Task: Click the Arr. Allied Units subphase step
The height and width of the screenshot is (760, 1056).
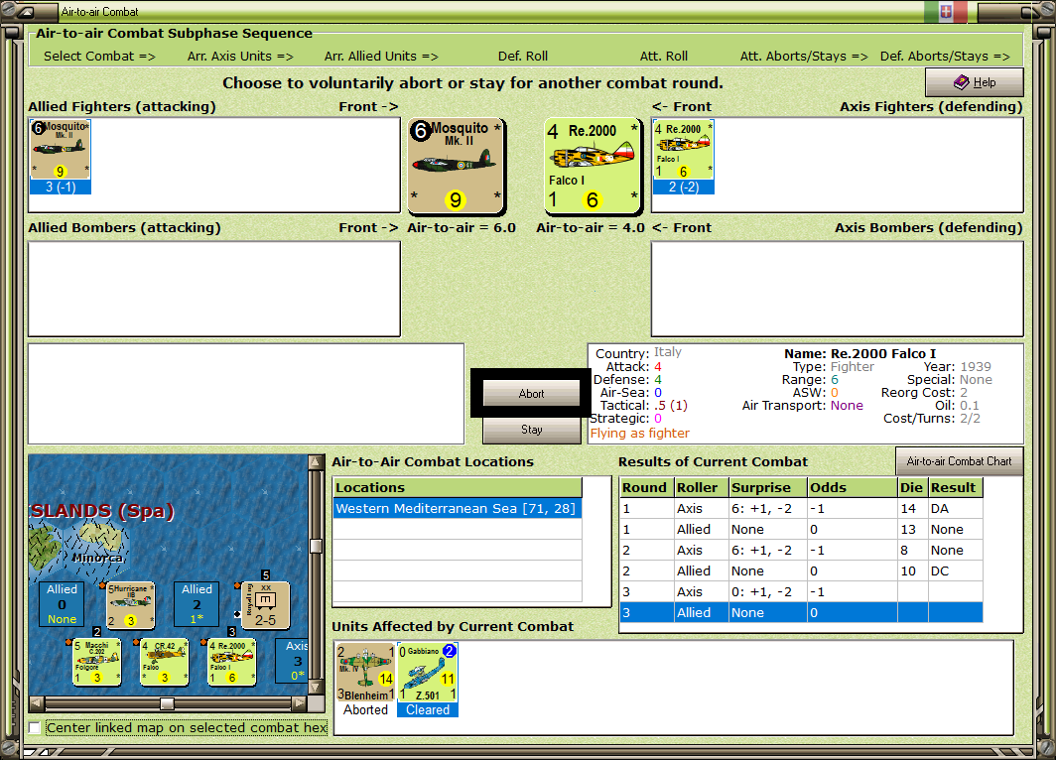Action: pos(381,57)
